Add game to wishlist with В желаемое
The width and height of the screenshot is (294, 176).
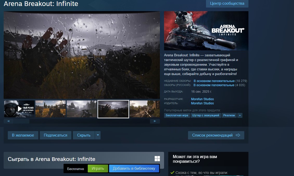[x=23, y=135]
